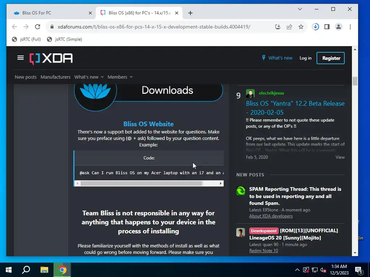The height and width of the screenshot is (277, 370).
Task: Click the @ask code example text
Action: click(151, 173)
